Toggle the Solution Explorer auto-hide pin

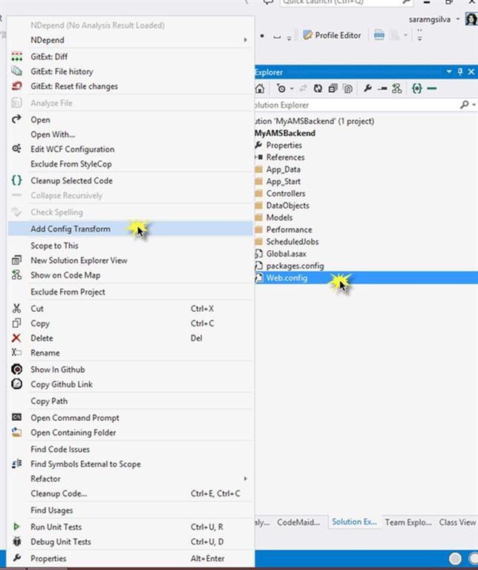pyautogui.click(x=460, y=71)
